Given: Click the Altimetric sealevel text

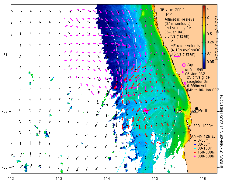Looking at the screenshot, I should click(180, 19).
